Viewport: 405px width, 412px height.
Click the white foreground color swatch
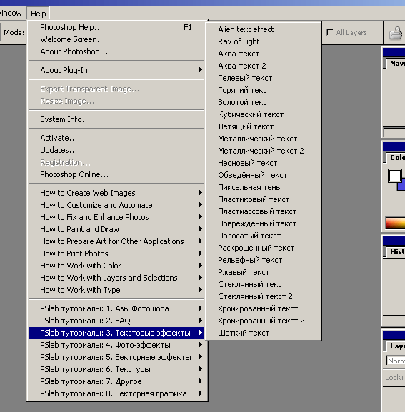pos(395,176)
